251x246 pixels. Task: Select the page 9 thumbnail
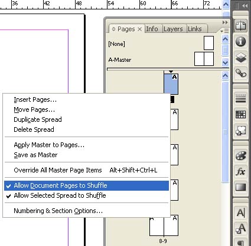[x=171, y=225]
